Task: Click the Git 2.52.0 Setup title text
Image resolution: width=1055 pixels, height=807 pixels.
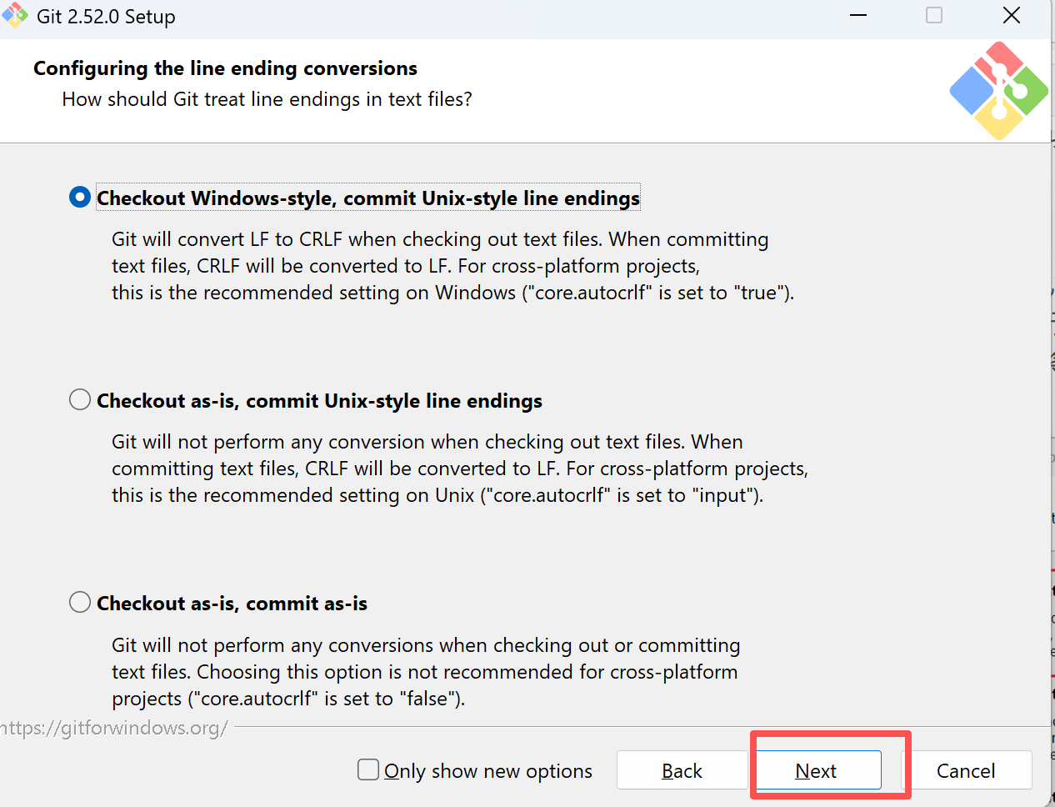Action: coord(106,17)
